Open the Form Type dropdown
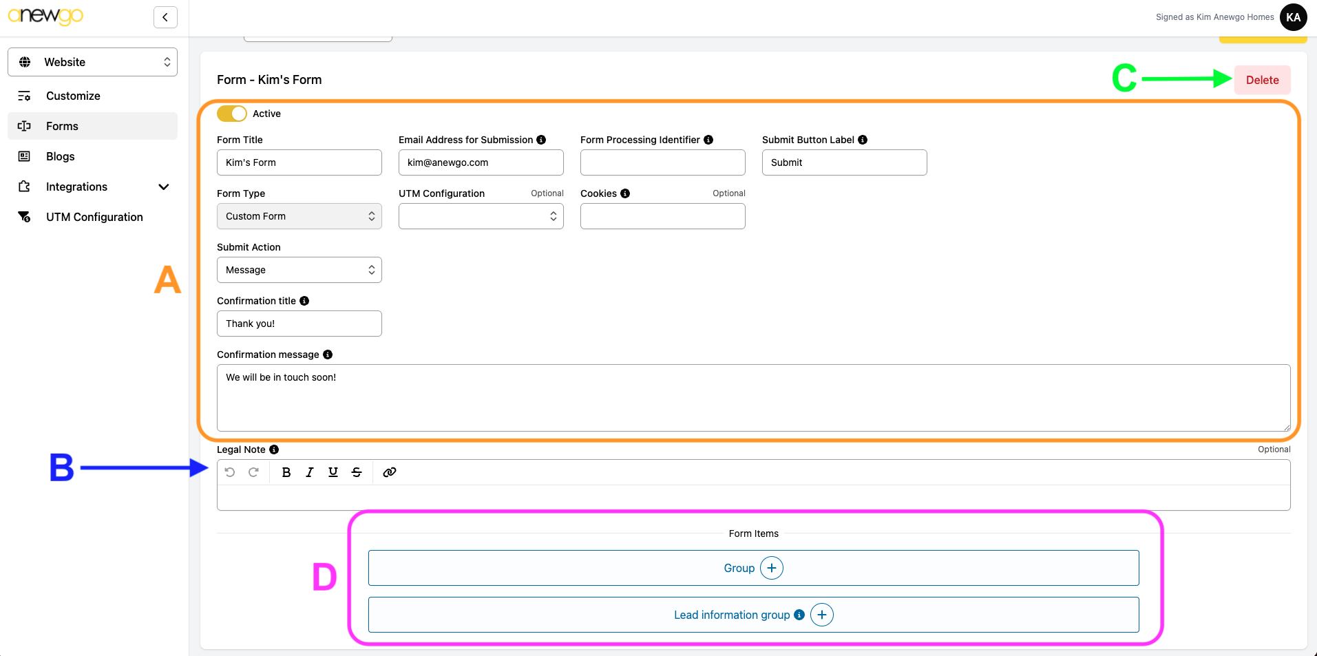 (299, 216)
